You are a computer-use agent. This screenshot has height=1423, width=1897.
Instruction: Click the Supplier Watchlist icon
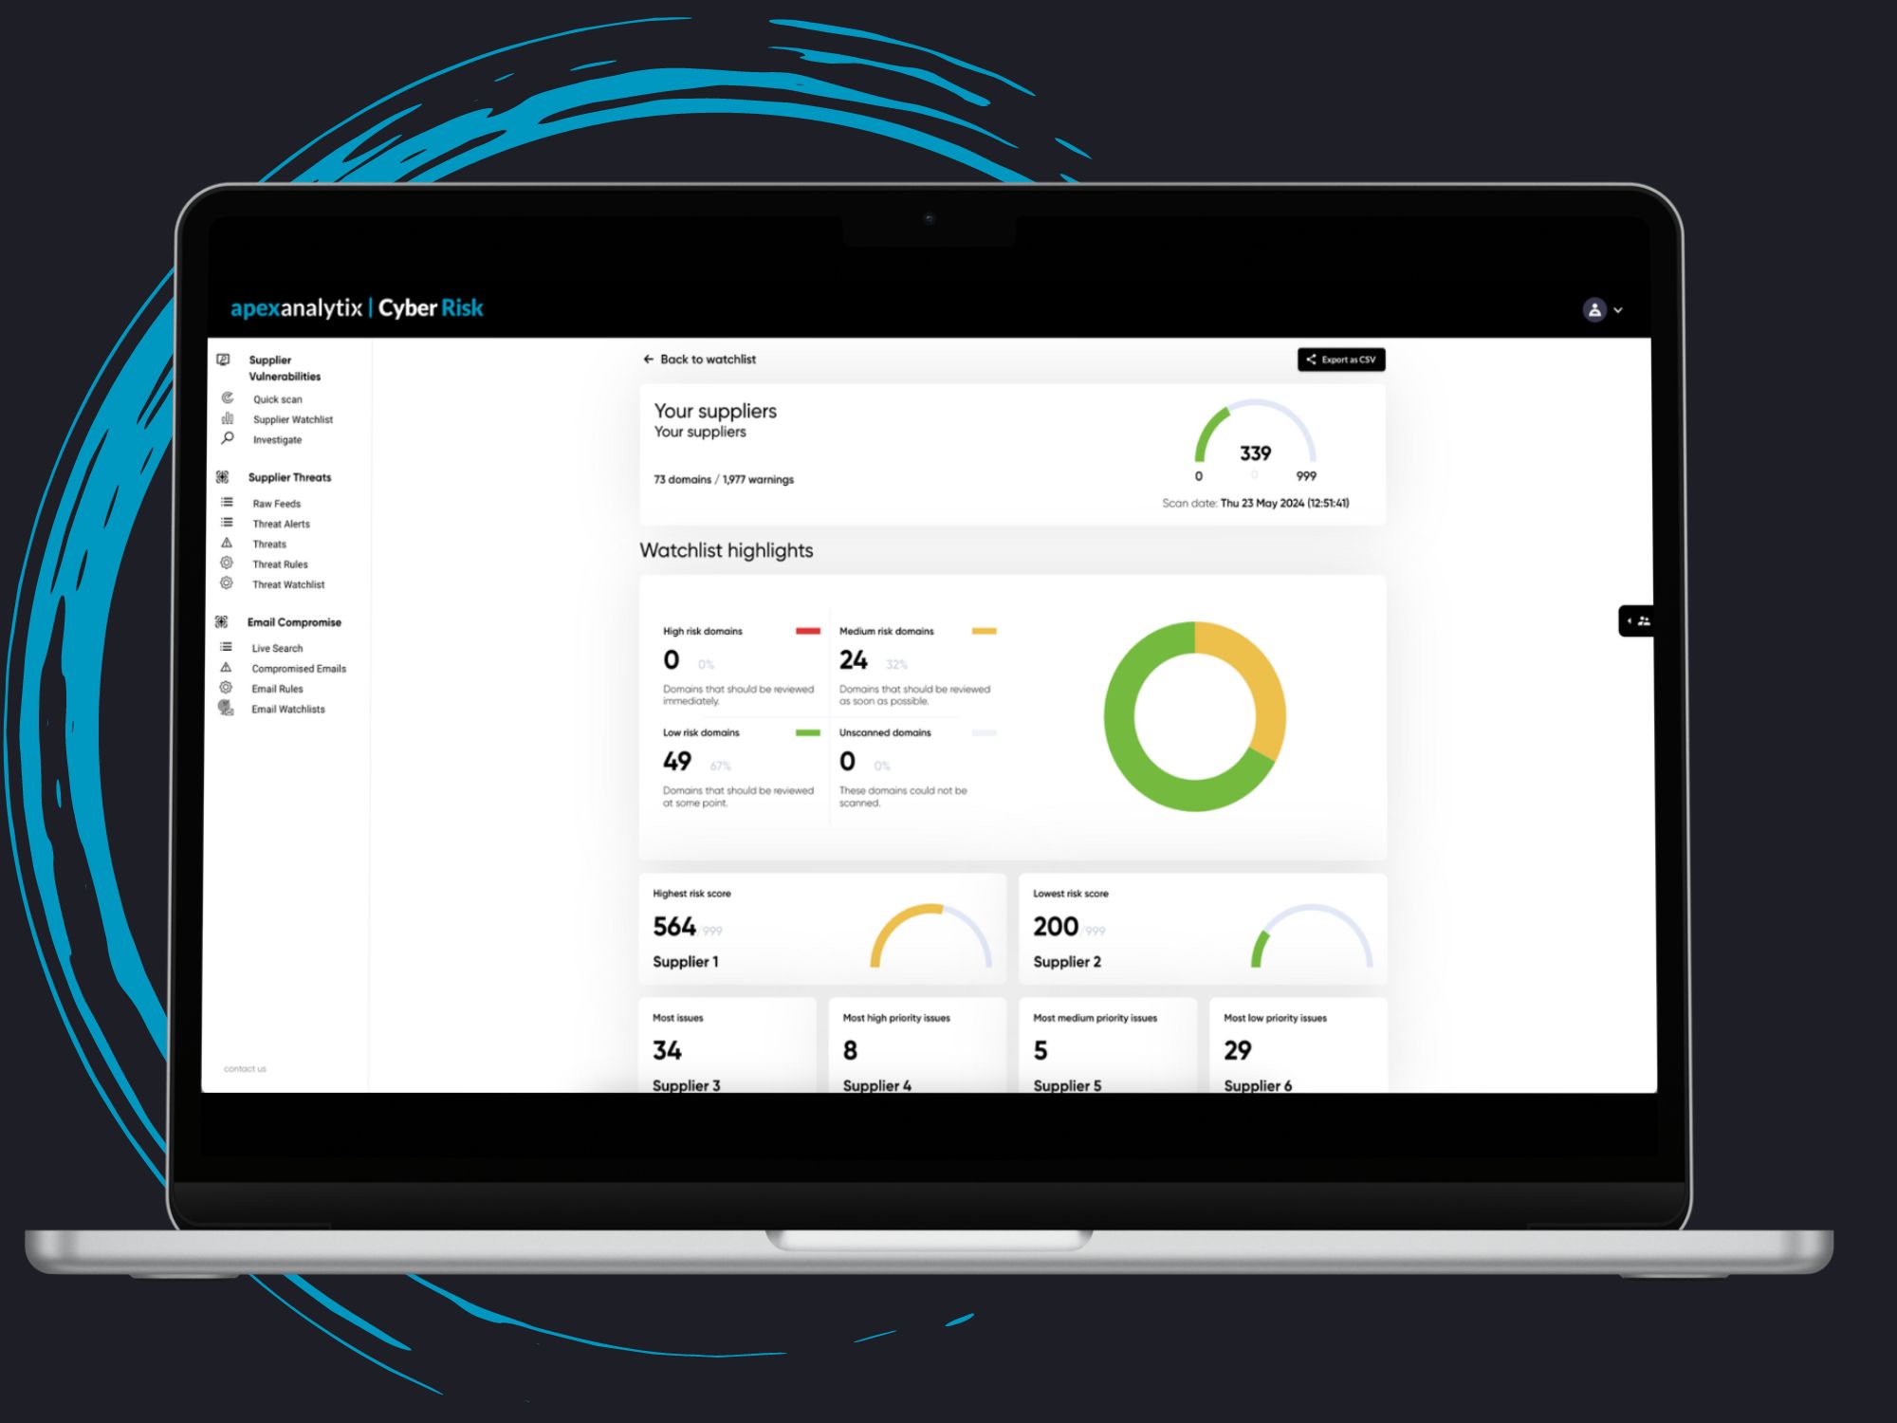(x=229, y=418)
